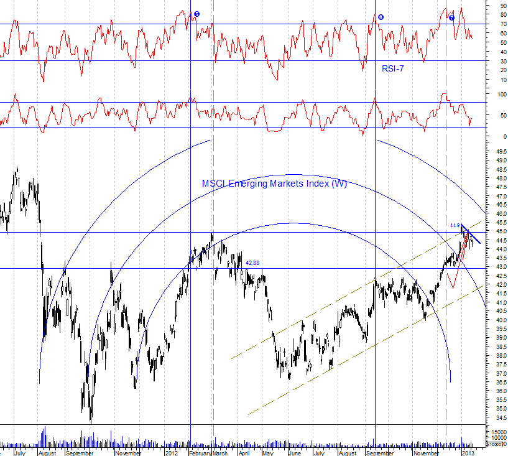
Task: Select the June label on the time axis
Action: (x=295, y=453)
